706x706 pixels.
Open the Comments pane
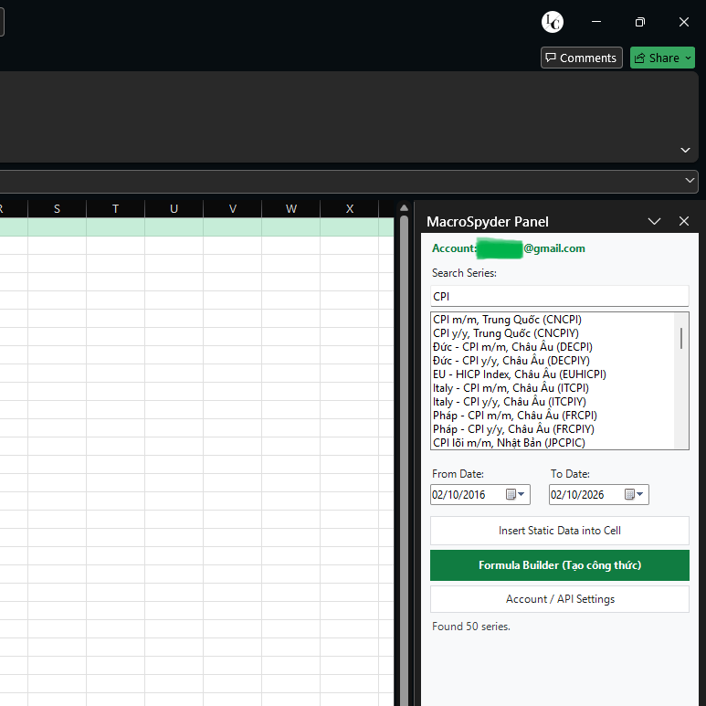581,58
